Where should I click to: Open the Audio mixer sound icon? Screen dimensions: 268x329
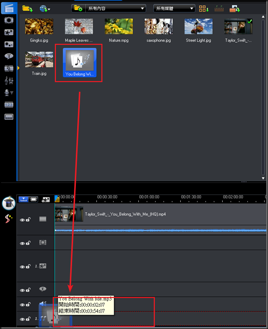(9, 80)
